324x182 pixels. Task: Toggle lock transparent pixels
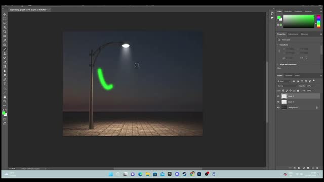click(283, 90)
